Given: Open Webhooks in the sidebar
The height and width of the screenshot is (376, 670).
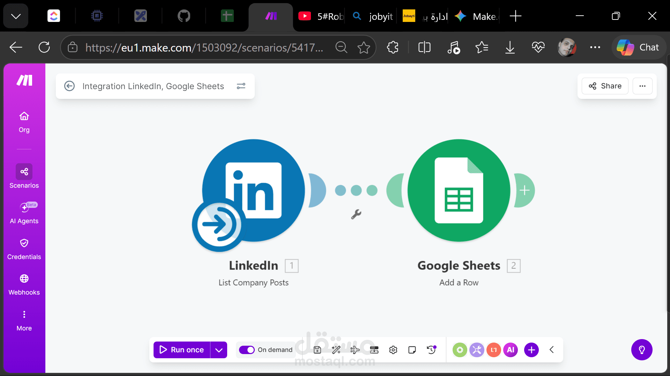Looking at the screenshot, I should point(24,285).
